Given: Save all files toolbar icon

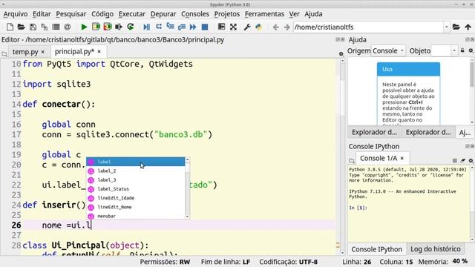Looking at the screenshot, I should pyautogui.click(x=45, y=27).
